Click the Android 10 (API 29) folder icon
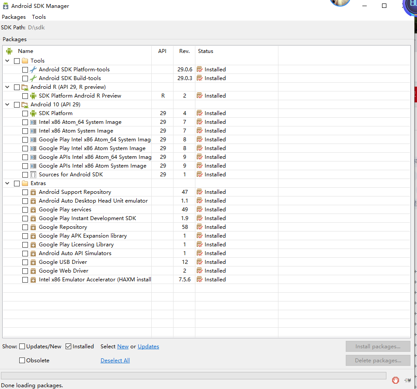The image size is (417, 389). click(x=25, y=105)
